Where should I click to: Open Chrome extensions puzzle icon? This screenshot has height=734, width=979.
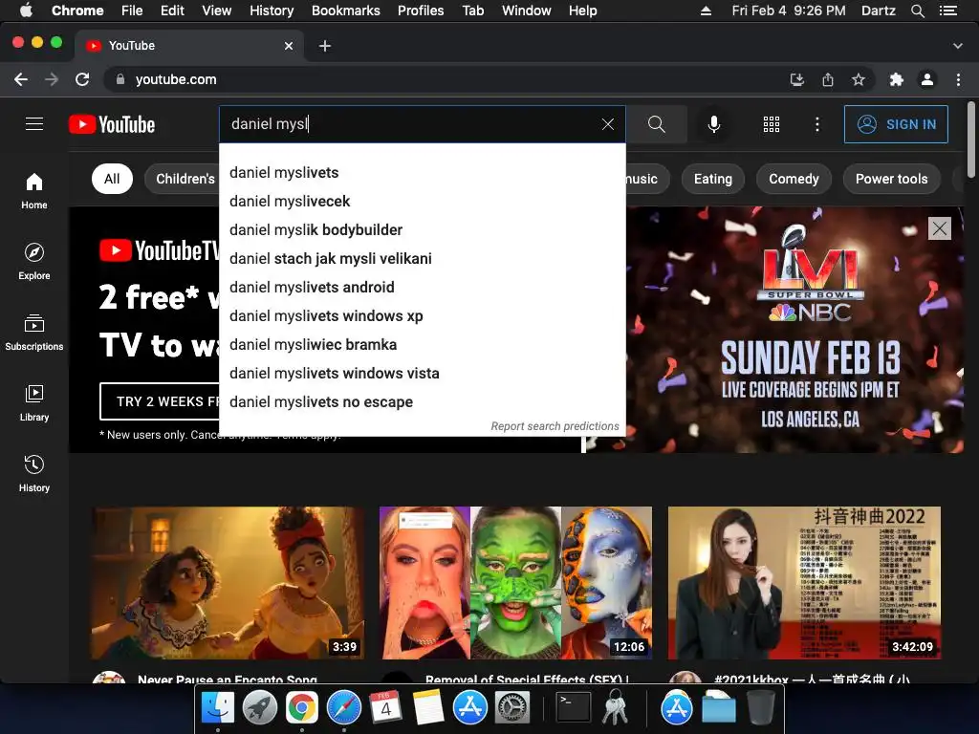point(896,79)
